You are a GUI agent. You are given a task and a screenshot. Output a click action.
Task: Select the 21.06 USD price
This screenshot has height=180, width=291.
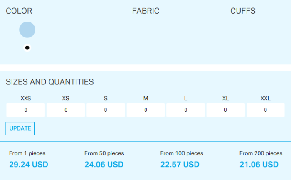pyautogui.click(x=259, y=165)
